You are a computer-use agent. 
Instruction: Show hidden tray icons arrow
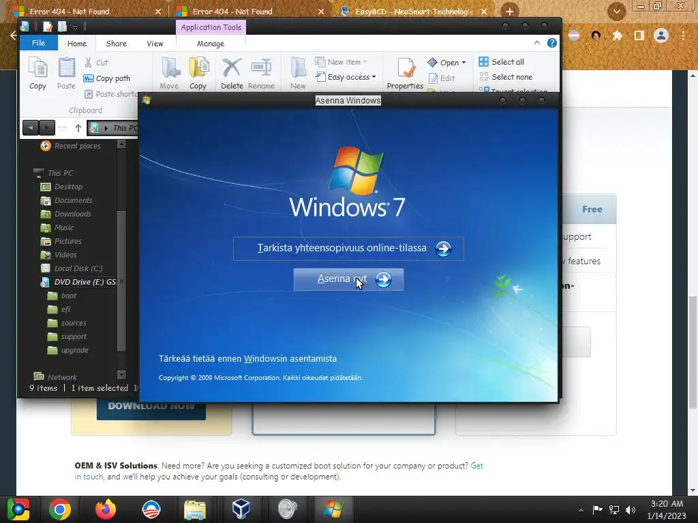(x=581, y=510)
